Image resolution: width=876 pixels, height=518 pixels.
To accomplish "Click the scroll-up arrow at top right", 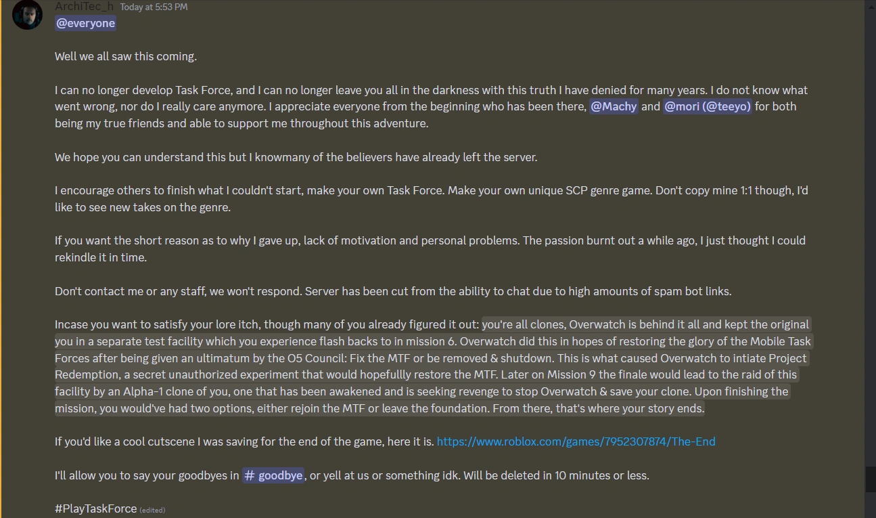I will [870, 5].
